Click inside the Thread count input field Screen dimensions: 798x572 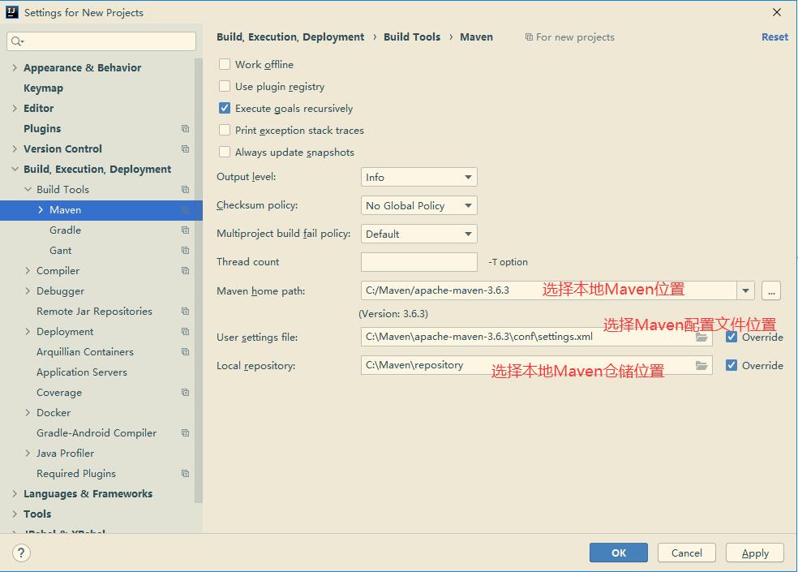coord(418,261)
